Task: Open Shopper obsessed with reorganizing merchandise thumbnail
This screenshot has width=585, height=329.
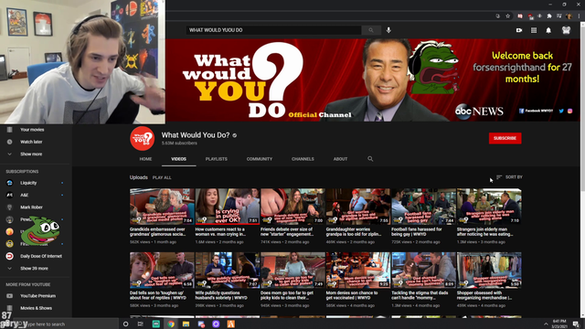Action: click(489, 271)
